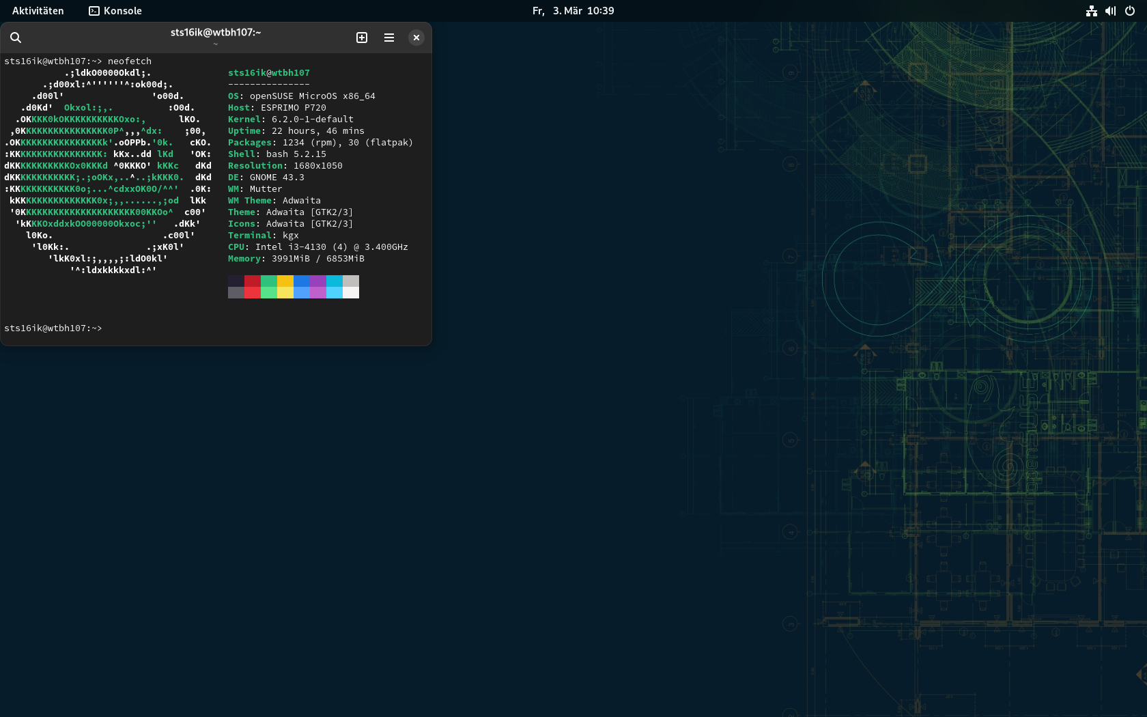Click the white block in the bottom palette row
Screen dimensions: 1147x717
[x=351, y=293]
